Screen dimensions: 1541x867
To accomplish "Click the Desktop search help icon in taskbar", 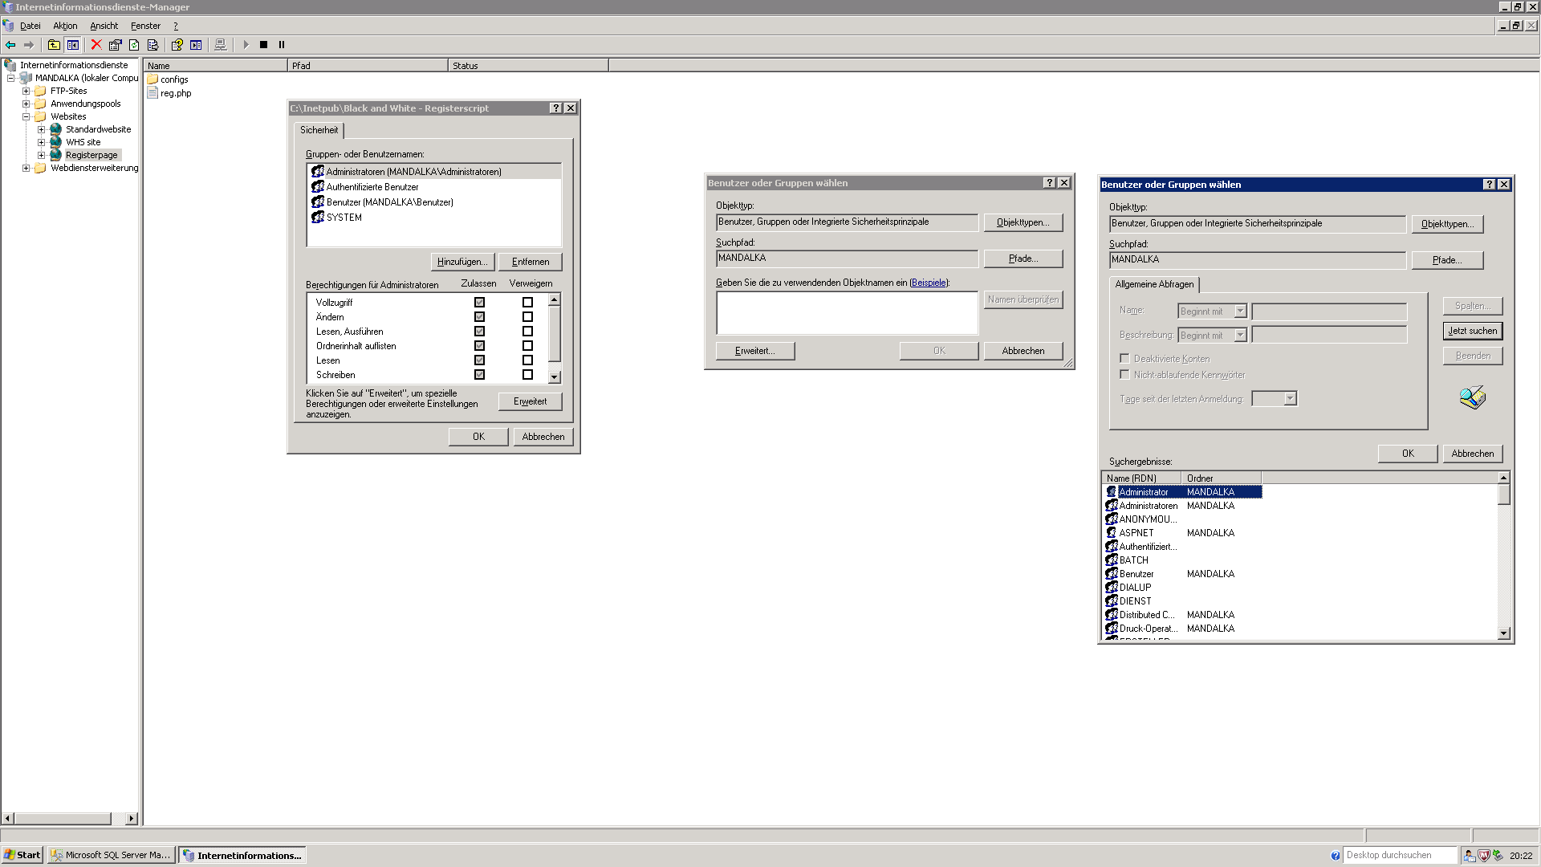I will tap(1336, 856).
